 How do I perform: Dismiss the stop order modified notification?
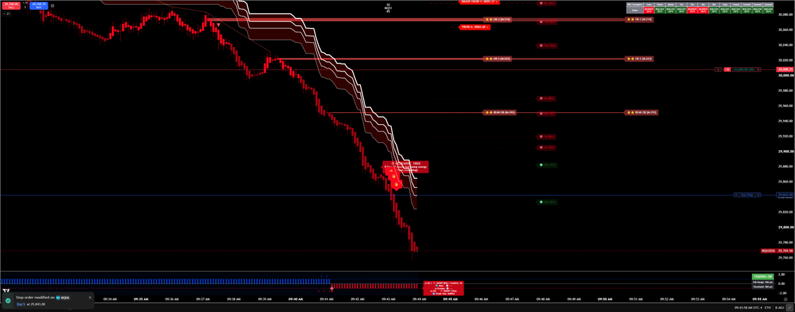[90, 297]
